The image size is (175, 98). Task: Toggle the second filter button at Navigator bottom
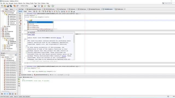click(x=5, y=94)
